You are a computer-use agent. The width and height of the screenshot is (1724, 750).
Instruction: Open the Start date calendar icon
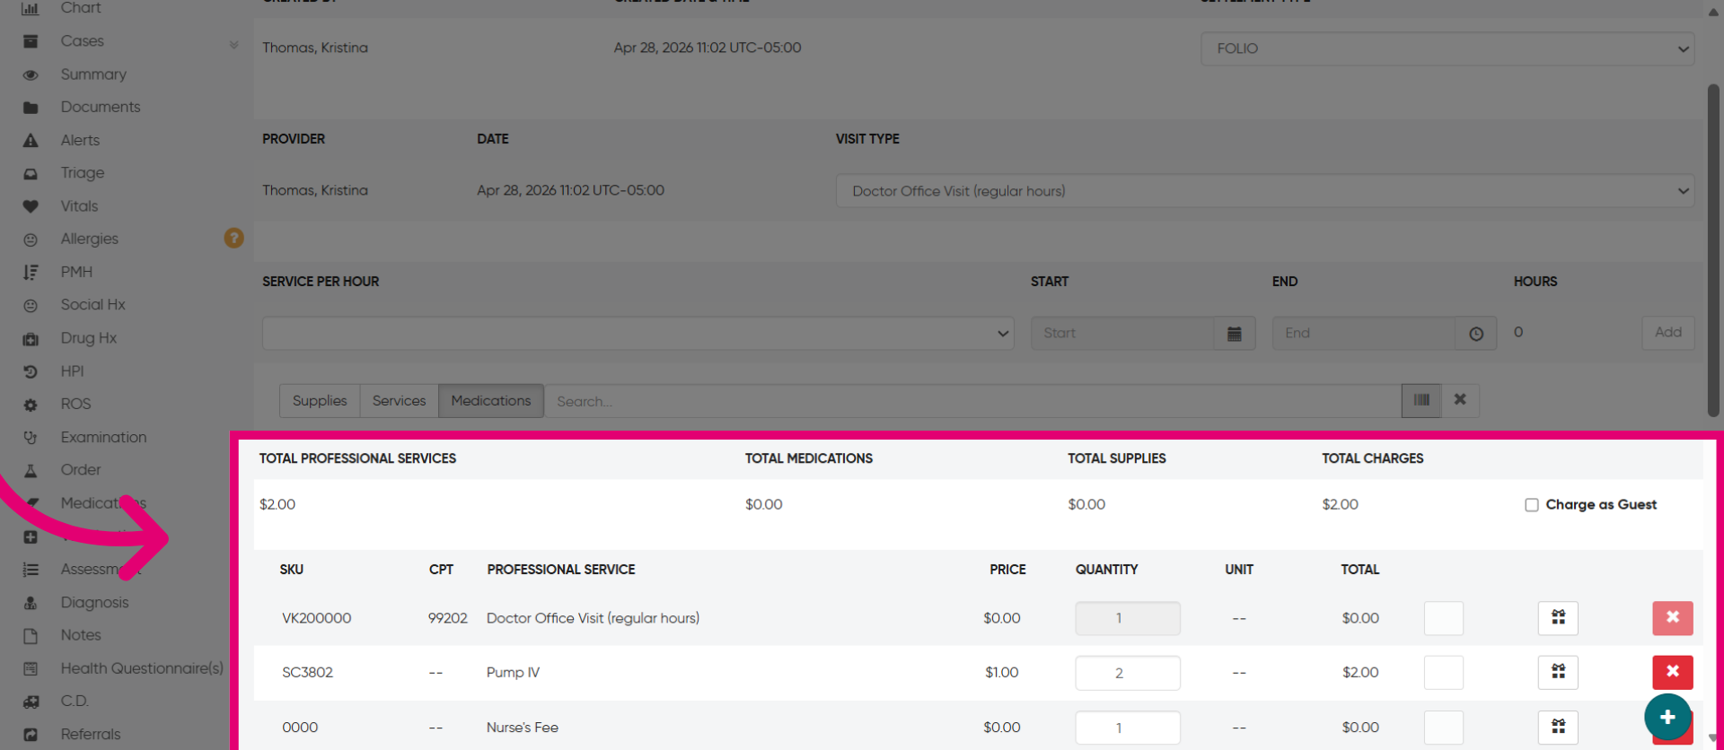pos(1235,334)
